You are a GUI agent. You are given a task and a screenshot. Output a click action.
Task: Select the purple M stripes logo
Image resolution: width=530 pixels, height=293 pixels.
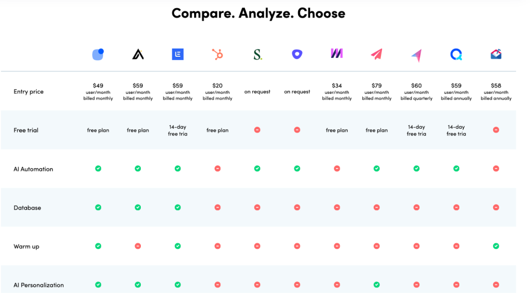[336, 53]
